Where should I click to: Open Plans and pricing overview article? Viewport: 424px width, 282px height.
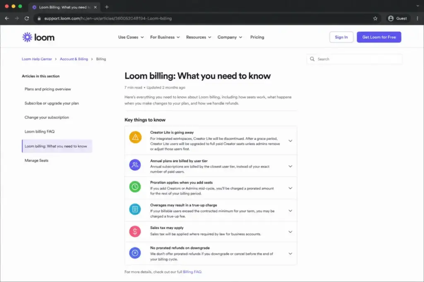[48, 89]
